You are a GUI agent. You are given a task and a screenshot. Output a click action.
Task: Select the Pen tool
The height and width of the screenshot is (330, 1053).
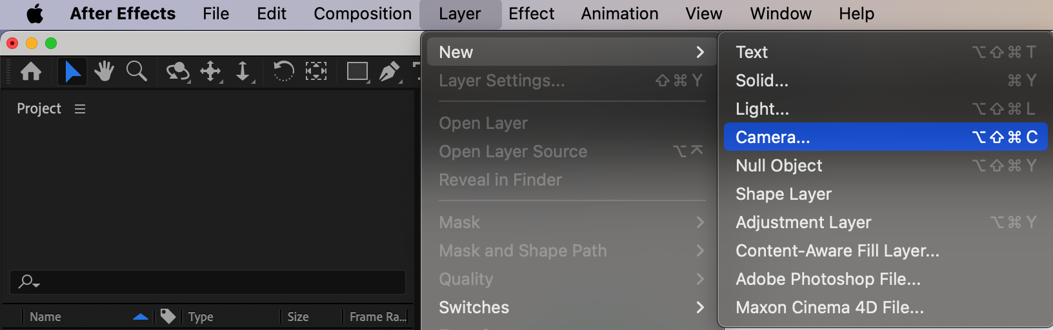[390, 72]
